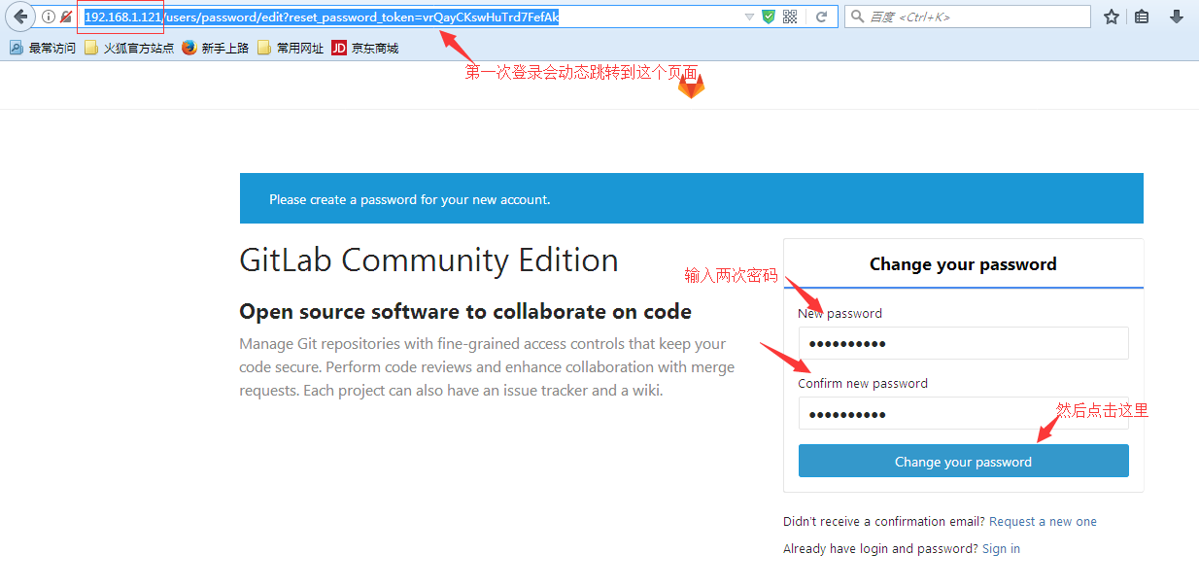Open the 最常访问 bookmark item
1199x588 pixels.
tap(43, 48)
